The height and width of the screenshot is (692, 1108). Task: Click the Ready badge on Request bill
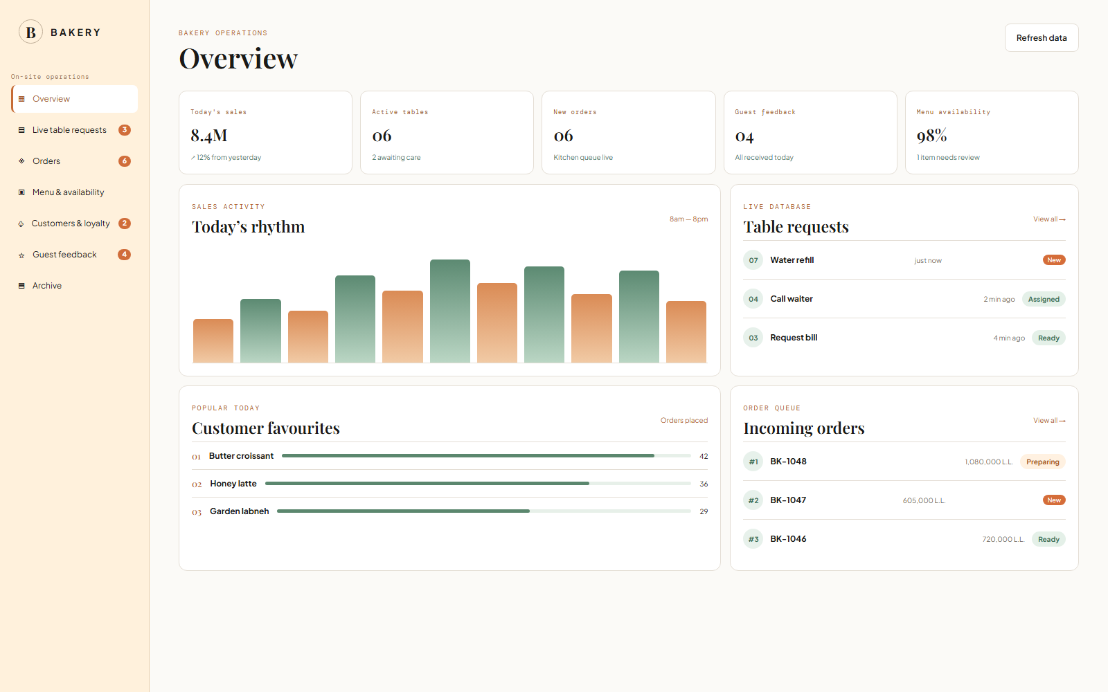point(1048,338)
